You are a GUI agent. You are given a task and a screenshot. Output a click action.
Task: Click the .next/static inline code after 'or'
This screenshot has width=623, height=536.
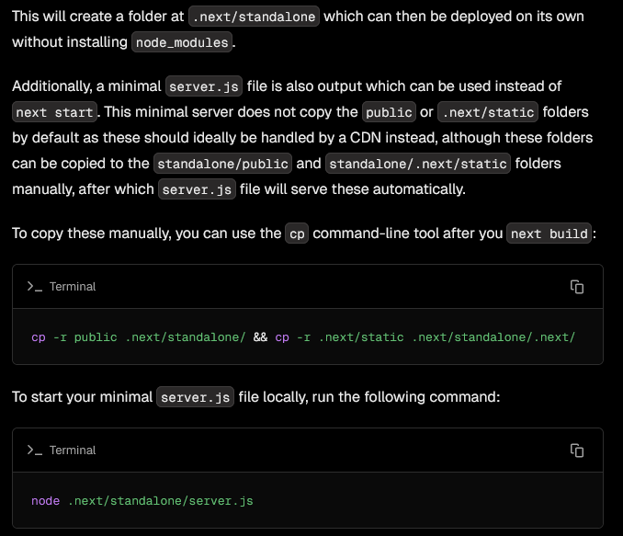tap(486, 112)
